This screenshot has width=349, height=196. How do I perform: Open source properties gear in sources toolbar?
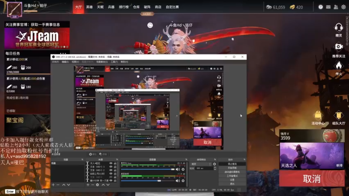[97, 185]
